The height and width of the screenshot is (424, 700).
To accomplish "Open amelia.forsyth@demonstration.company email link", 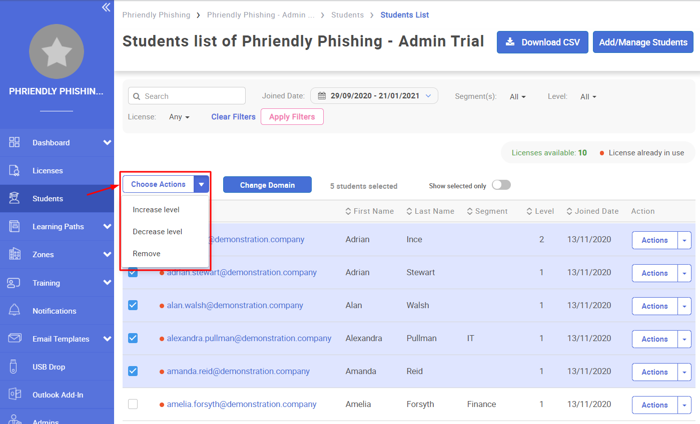I will (242, 404).
